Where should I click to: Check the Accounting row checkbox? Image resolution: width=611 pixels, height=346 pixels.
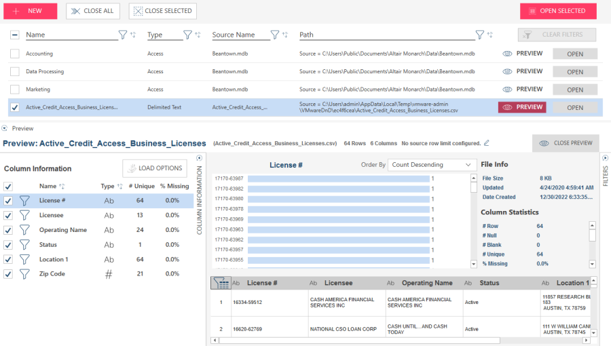click(15, 54)
